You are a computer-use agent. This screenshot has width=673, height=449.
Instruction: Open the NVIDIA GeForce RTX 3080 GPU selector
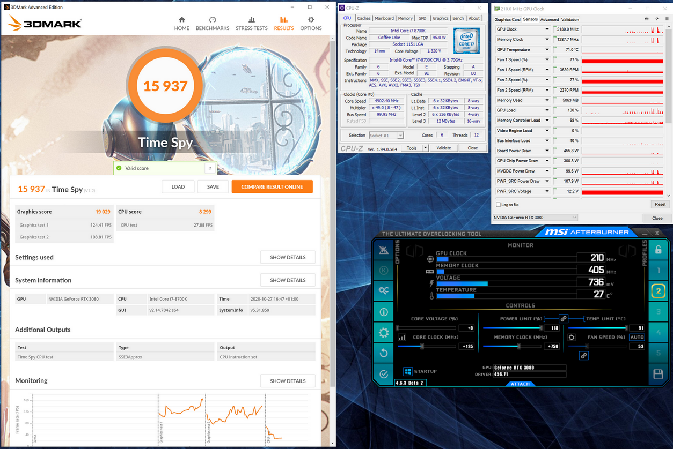tap(535, 218)
